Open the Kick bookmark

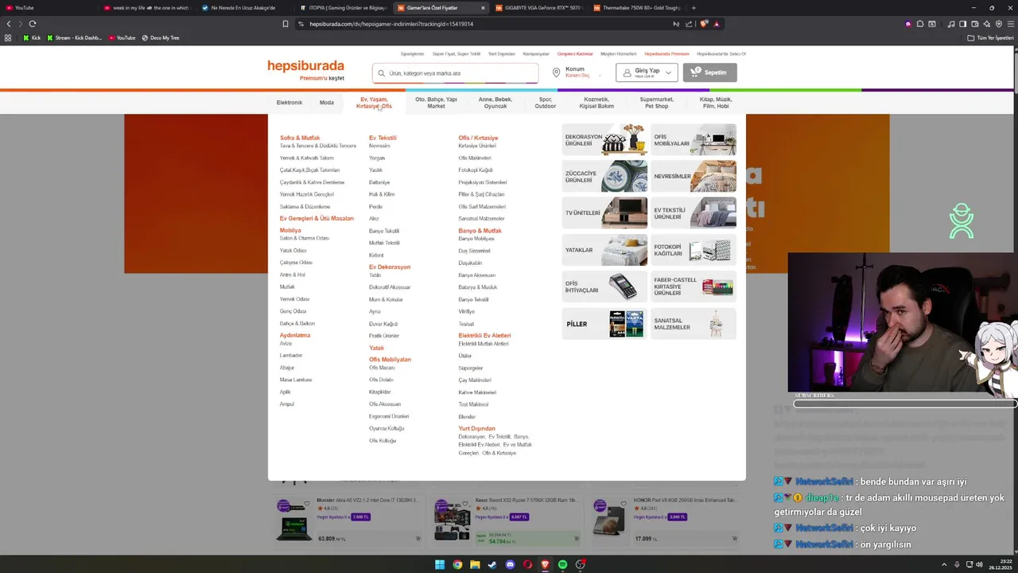[x=31, y=37]
